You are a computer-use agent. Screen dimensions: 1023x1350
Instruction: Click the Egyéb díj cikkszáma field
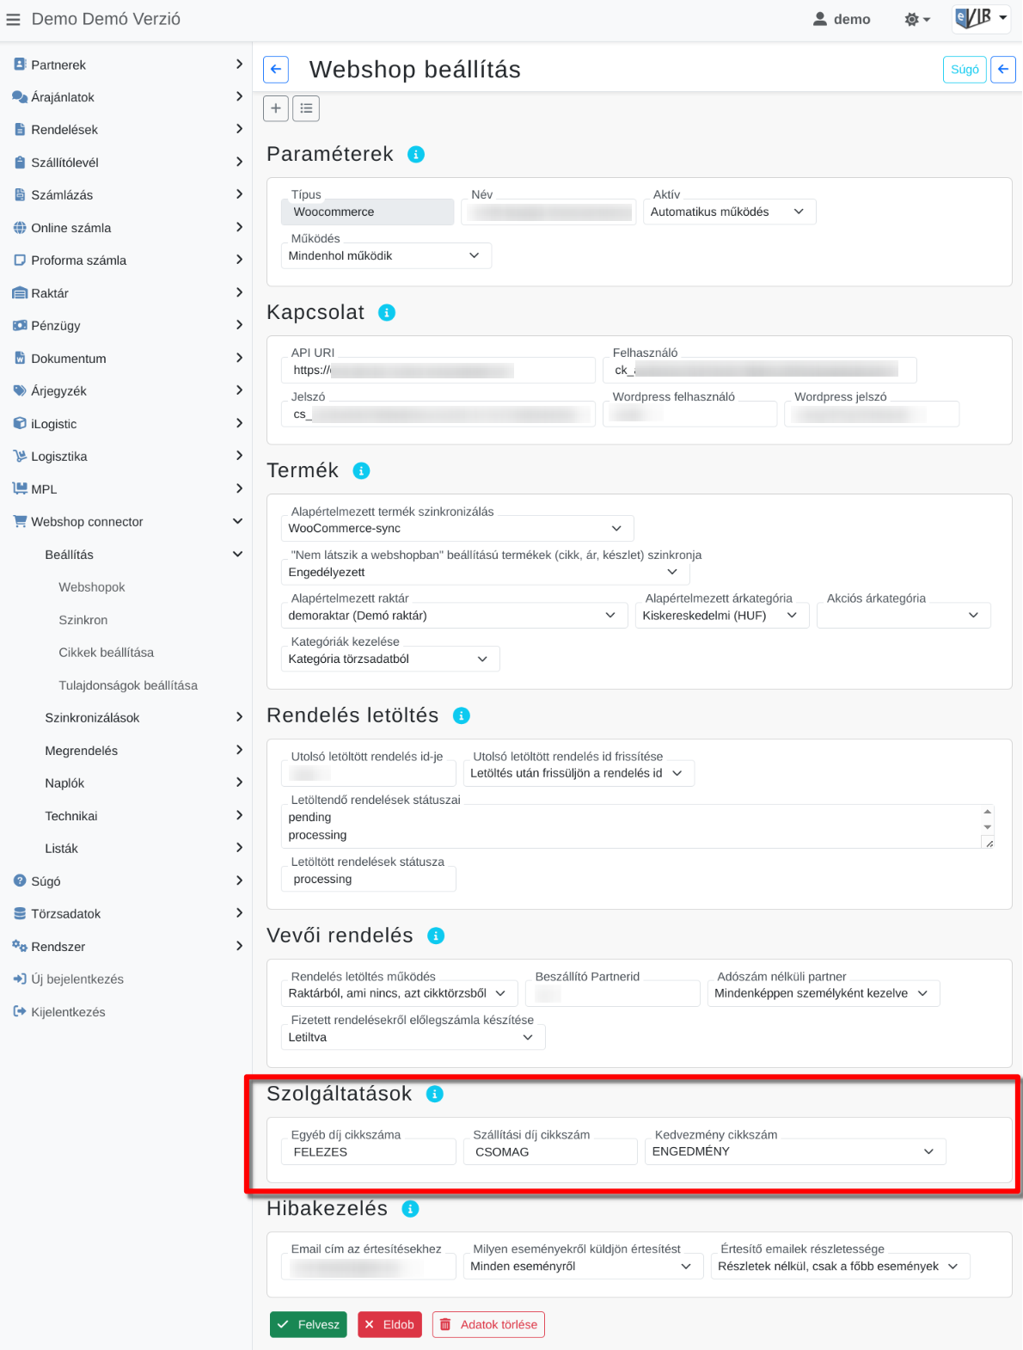[369, 1151]
